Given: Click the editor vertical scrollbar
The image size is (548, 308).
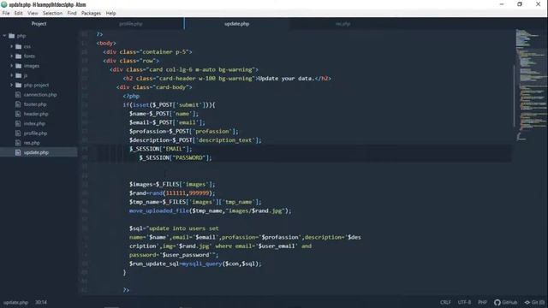Looking at the screenshot, I should tap(514, 96).
